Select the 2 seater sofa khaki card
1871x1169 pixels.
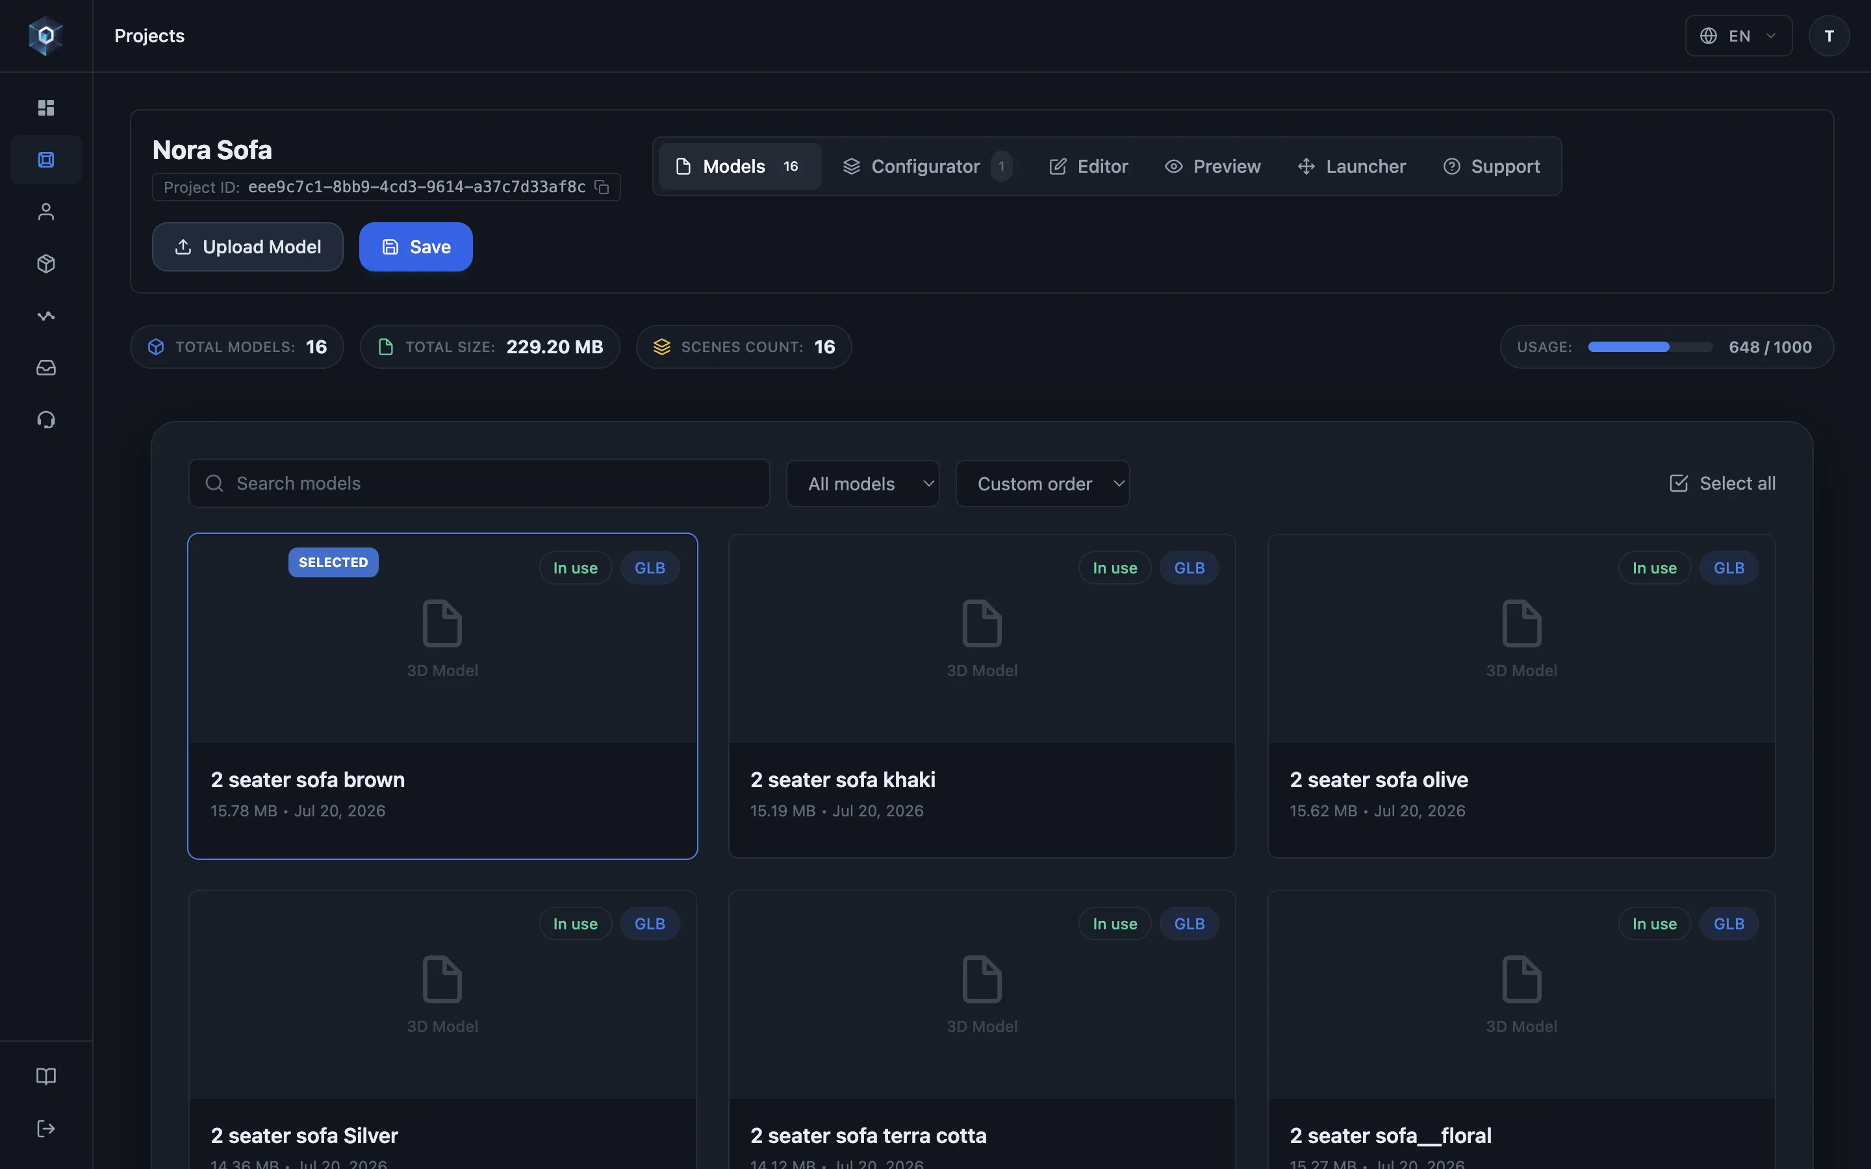pyautogui.click(x=982, y=696)
